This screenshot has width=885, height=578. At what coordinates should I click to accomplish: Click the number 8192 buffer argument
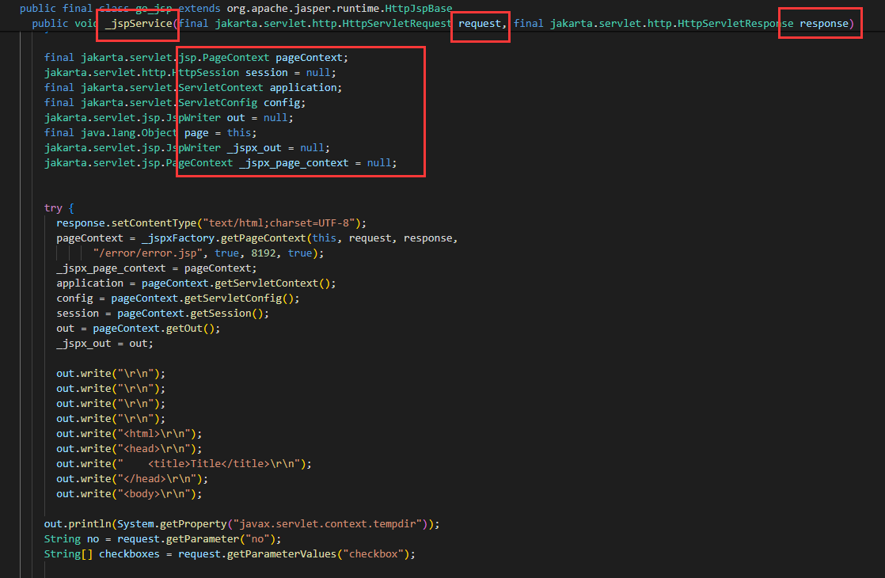click(x=263, y=253)
